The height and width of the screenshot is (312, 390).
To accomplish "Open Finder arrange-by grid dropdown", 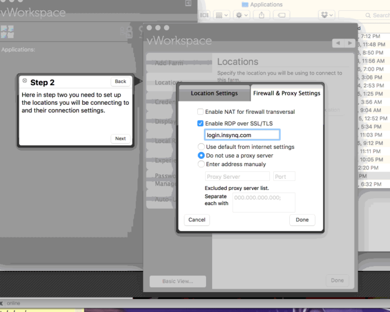I will tap(222, 15).
